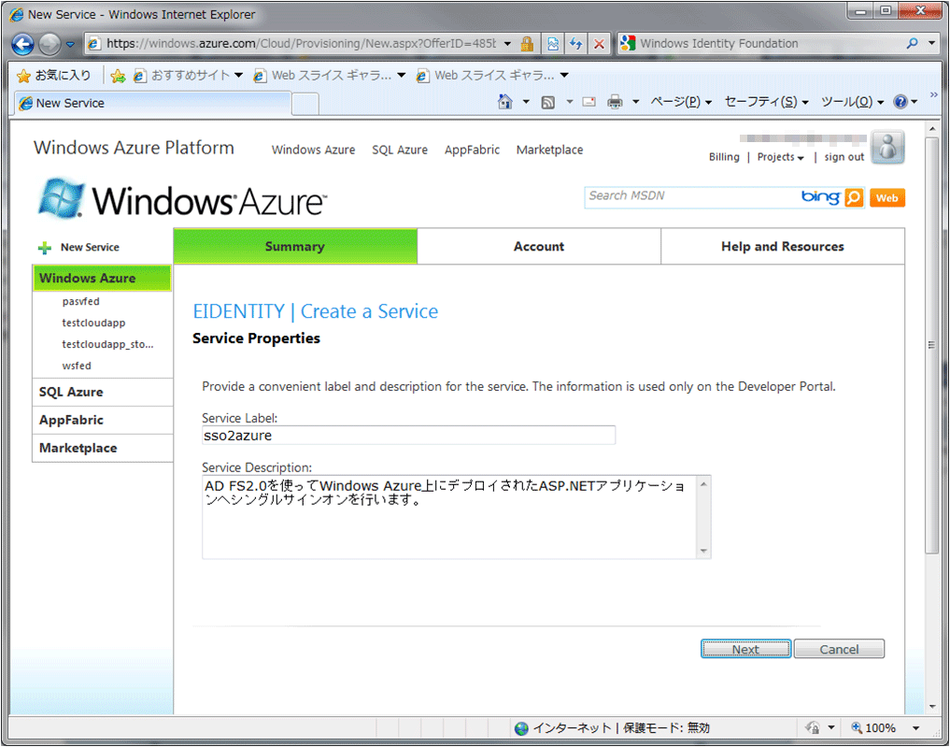Click the Web search button
The image size is (950, 747).
pos(887,197)
